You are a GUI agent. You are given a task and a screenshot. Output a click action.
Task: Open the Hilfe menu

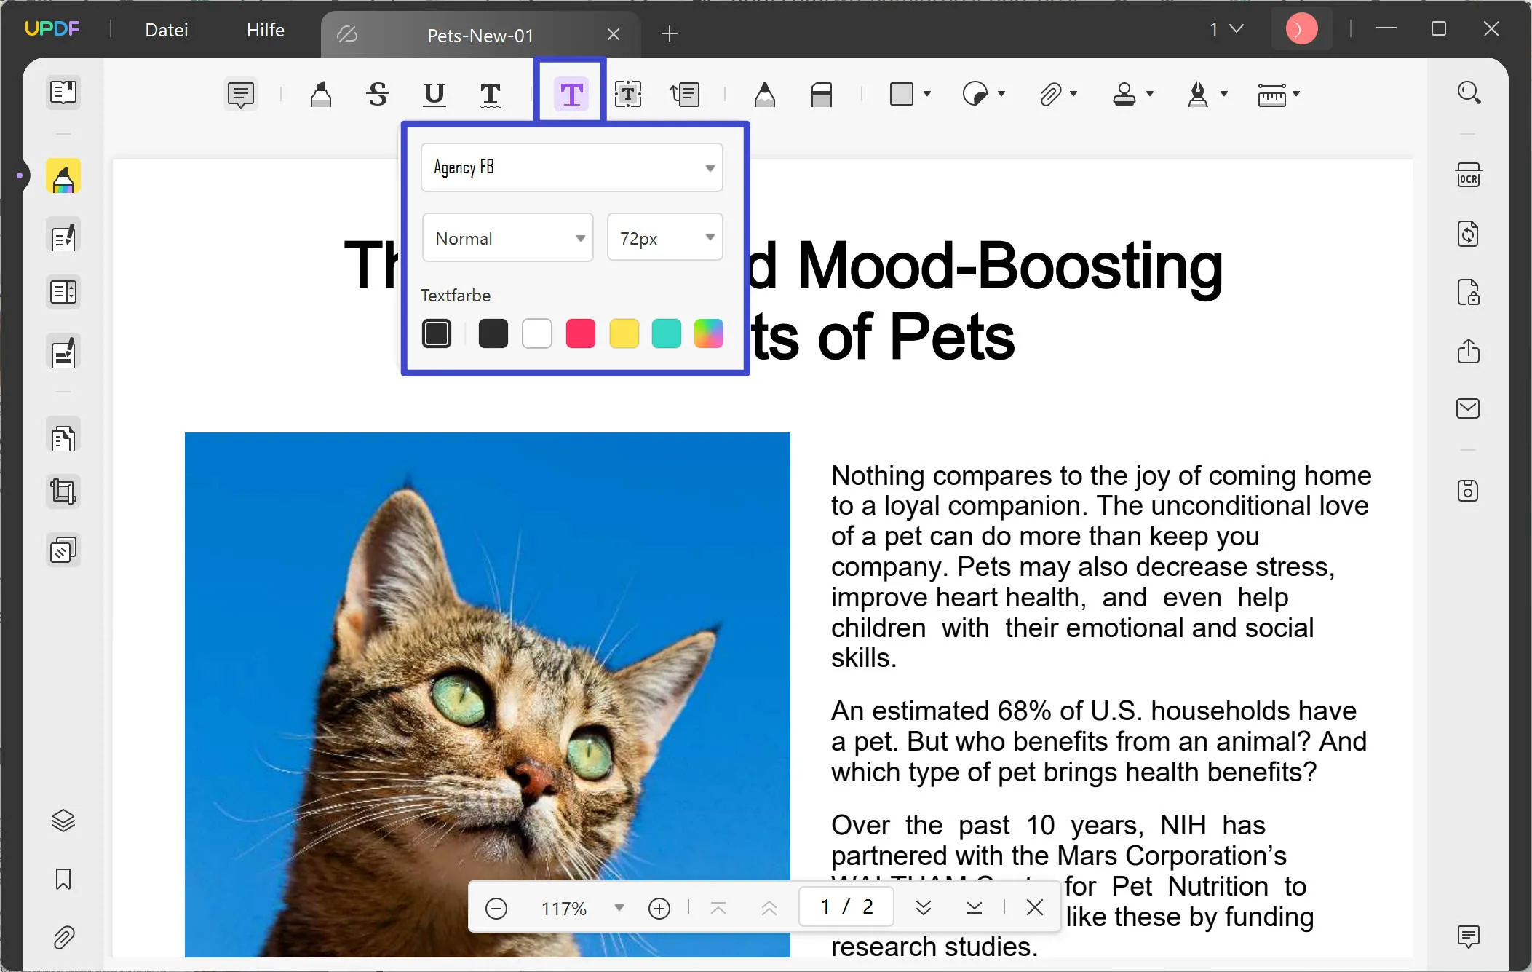tap(265, 30)
